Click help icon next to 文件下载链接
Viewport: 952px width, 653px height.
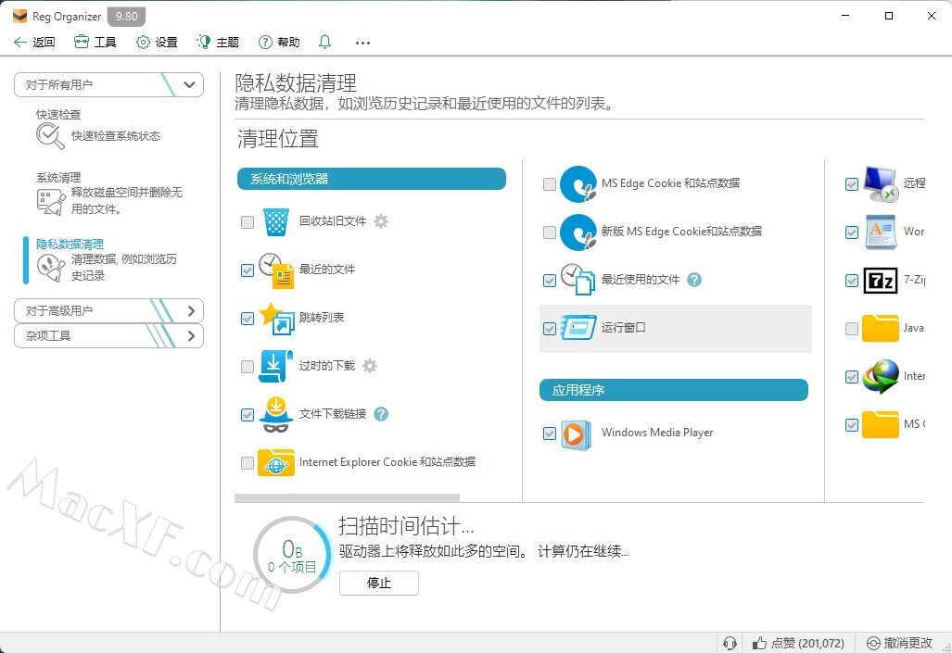click(381, 414)
